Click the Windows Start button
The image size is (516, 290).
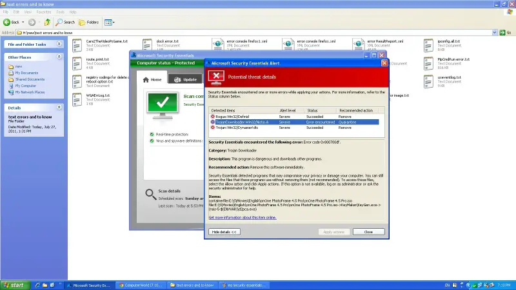(x=15, y=285)
